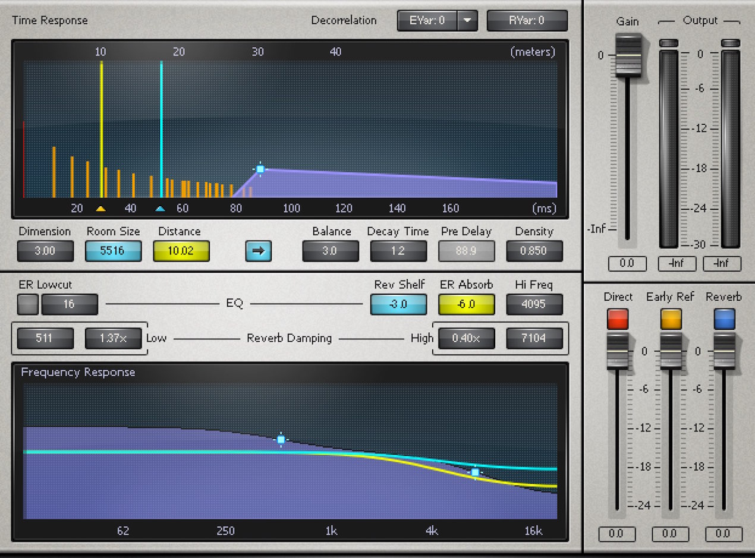The width and height of the screenshot is (755, 558).
Task: Click the Decay Time value 1.2
Action: click(398, 251)
